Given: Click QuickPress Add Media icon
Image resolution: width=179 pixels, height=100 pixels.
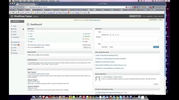Looking at the screenshot, I should (x=118, y=35).
